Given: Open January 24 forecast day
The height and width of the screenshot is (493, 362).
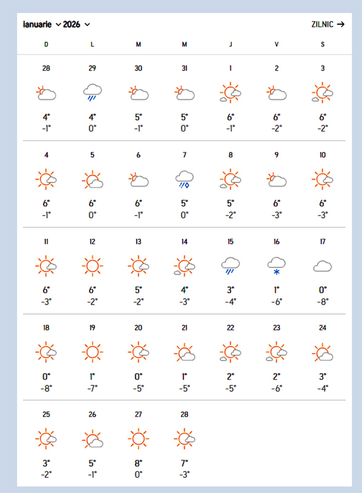Looking at the screenshot, I should click(x=322, y=328).
